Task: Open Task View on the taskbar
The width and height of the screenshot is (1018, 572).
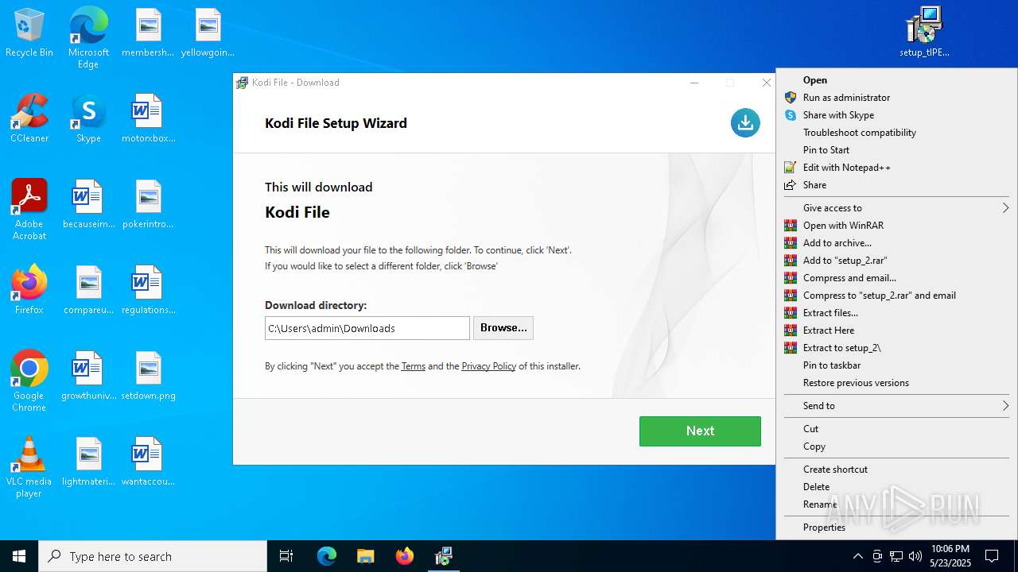Action: click(286, 556)
